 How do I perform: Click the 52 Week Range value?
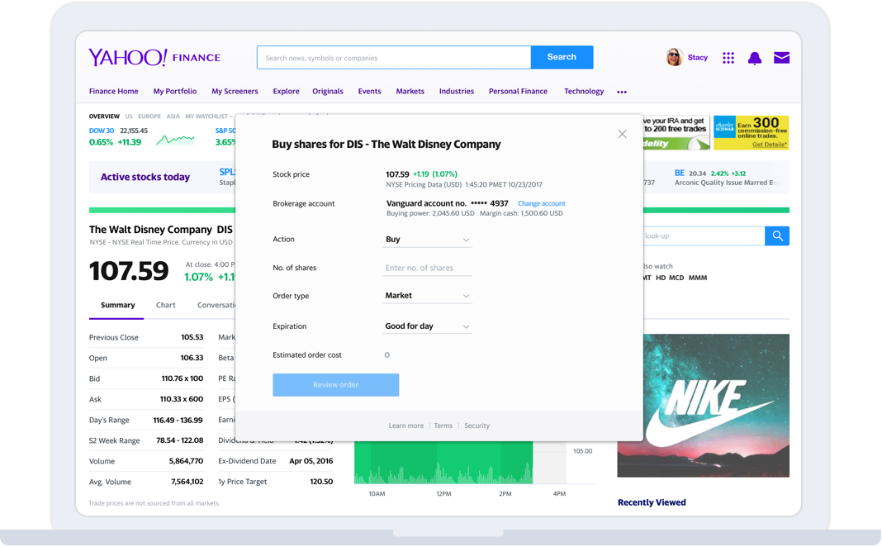pyautogui.click(x=179, y=440)
